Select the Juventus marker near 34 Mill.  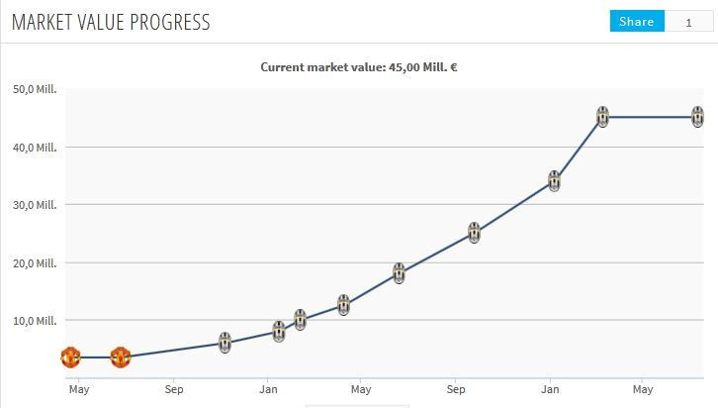click(x=555, y=180)
